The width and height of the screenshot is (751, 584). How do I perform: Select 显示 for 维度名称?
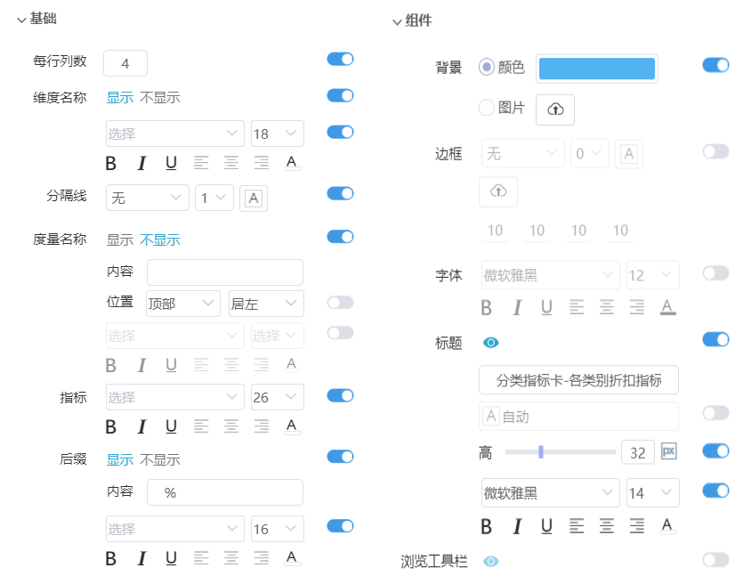pos(120,98)
